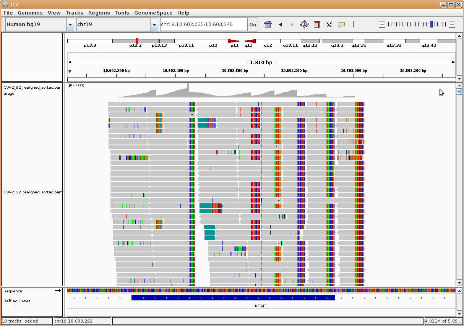
Task: Click the red marker on chromosome ideogram
Action: point(137,41)
